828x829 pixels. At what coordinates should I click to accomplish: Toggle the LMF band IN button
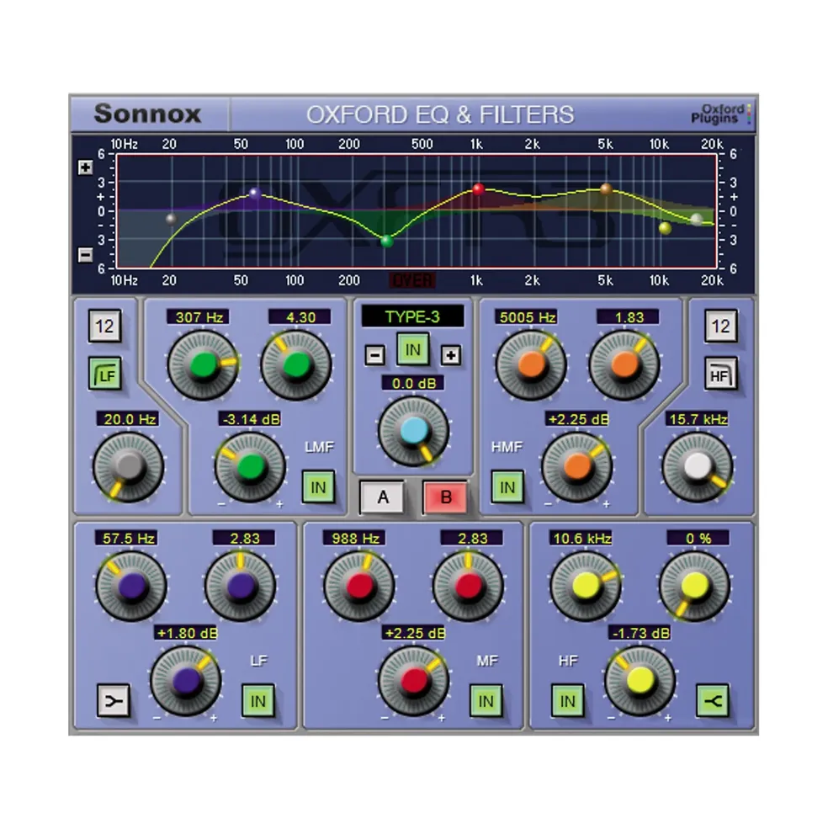[318, 487]
